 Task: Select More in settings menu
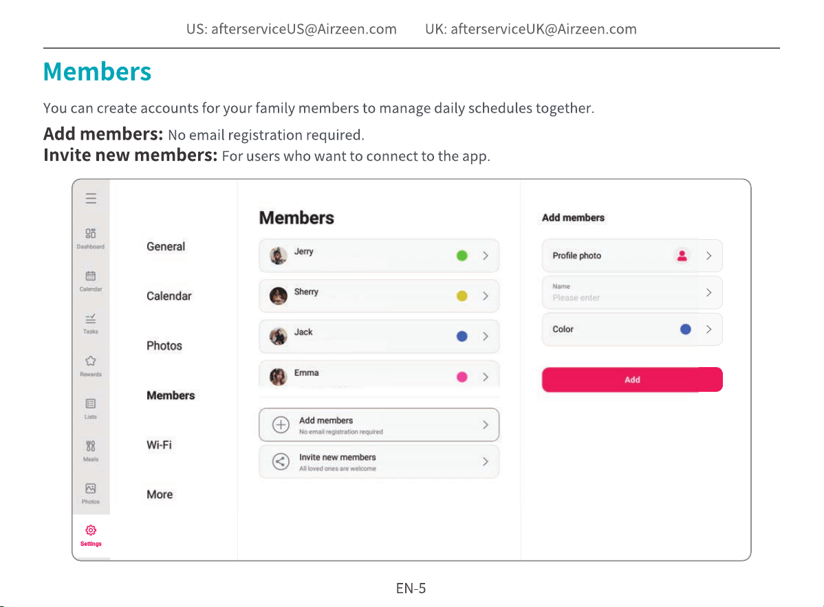tap(160, 494)
